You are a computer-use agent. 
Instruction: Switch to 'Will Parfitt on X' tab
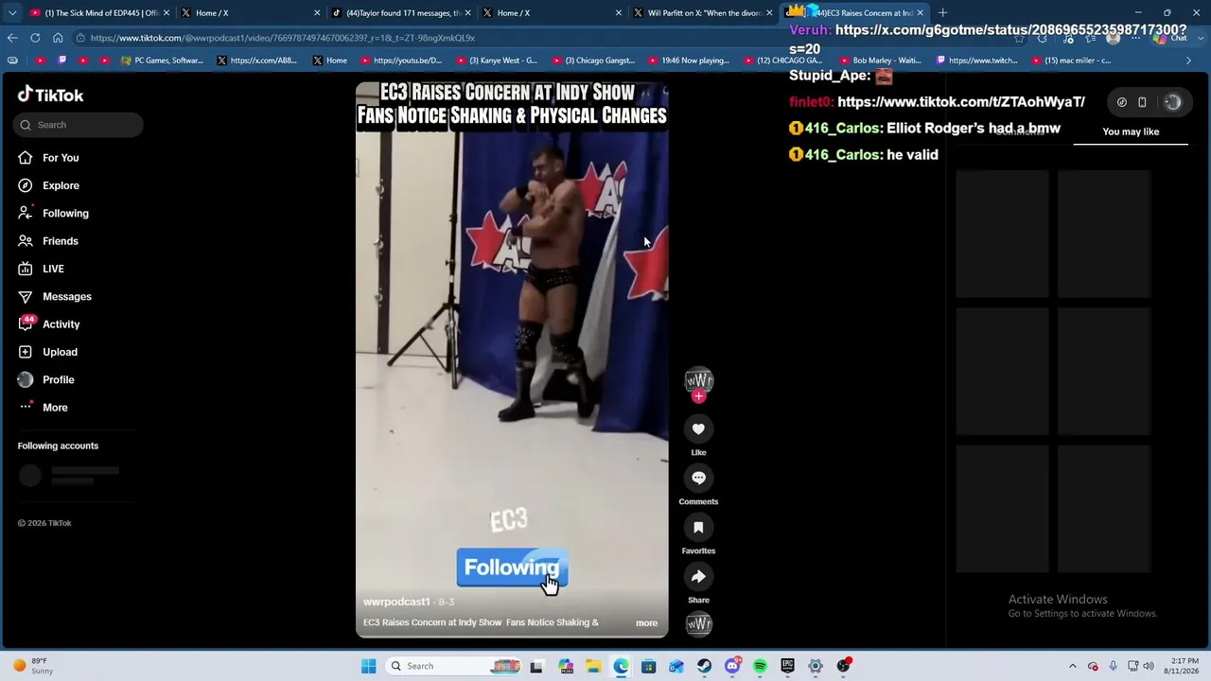click(x=701, y=13)
